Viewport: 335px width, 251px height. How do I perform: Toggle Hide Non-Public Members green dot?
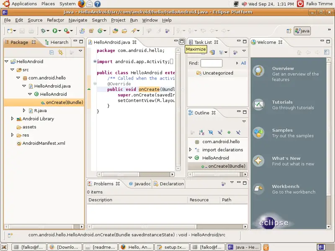coord(229,133)
